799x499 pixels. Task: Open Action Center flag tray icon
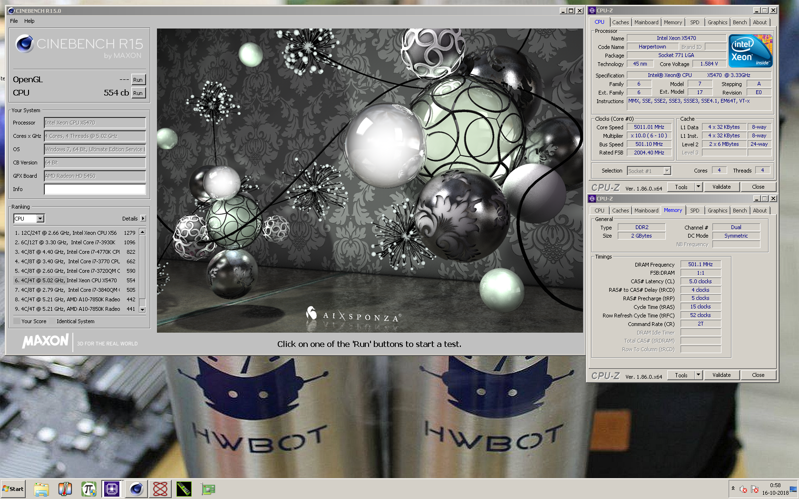[x=755, y=489]
